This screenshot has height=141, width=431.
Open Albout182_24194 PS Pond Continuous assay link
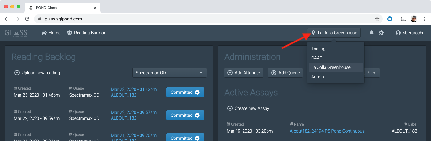point(329,131)
